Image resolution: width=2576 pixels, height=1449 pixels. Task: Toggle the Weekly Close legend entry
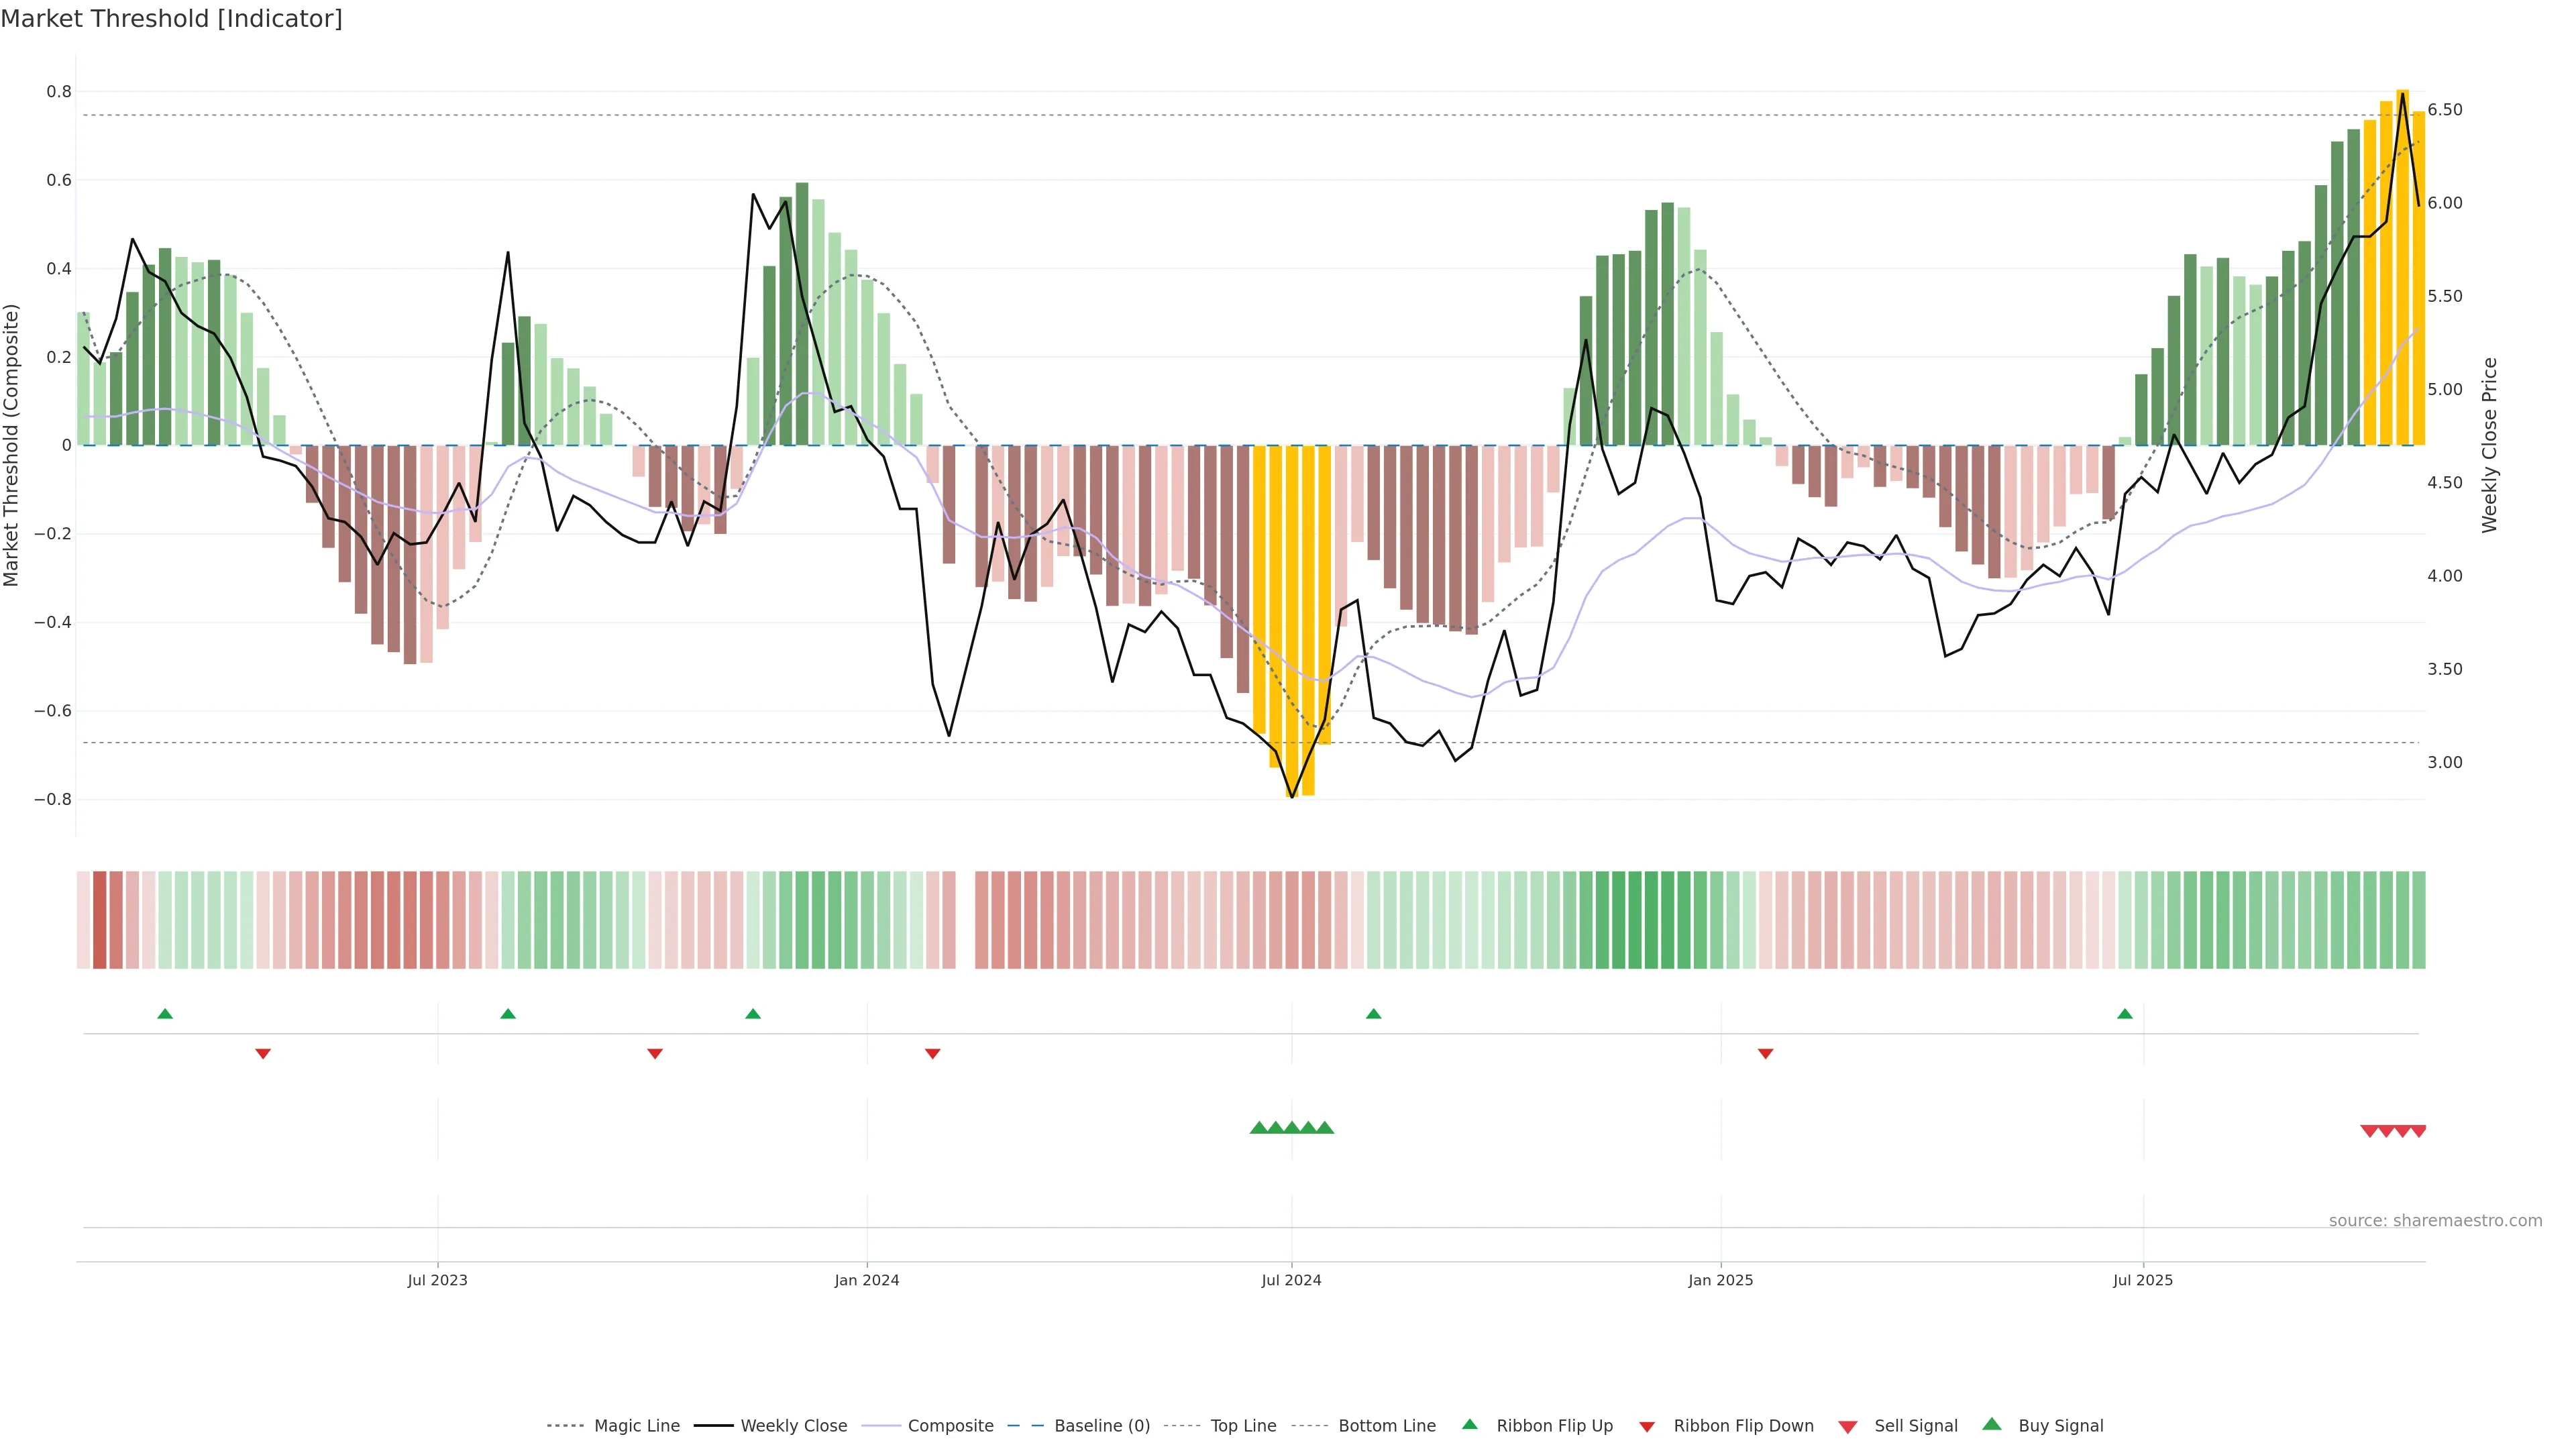(x=793, y=1426)
